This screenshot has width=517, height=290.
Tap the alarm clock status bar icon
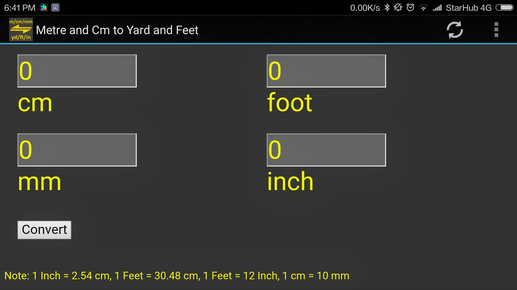pos(410,8)
